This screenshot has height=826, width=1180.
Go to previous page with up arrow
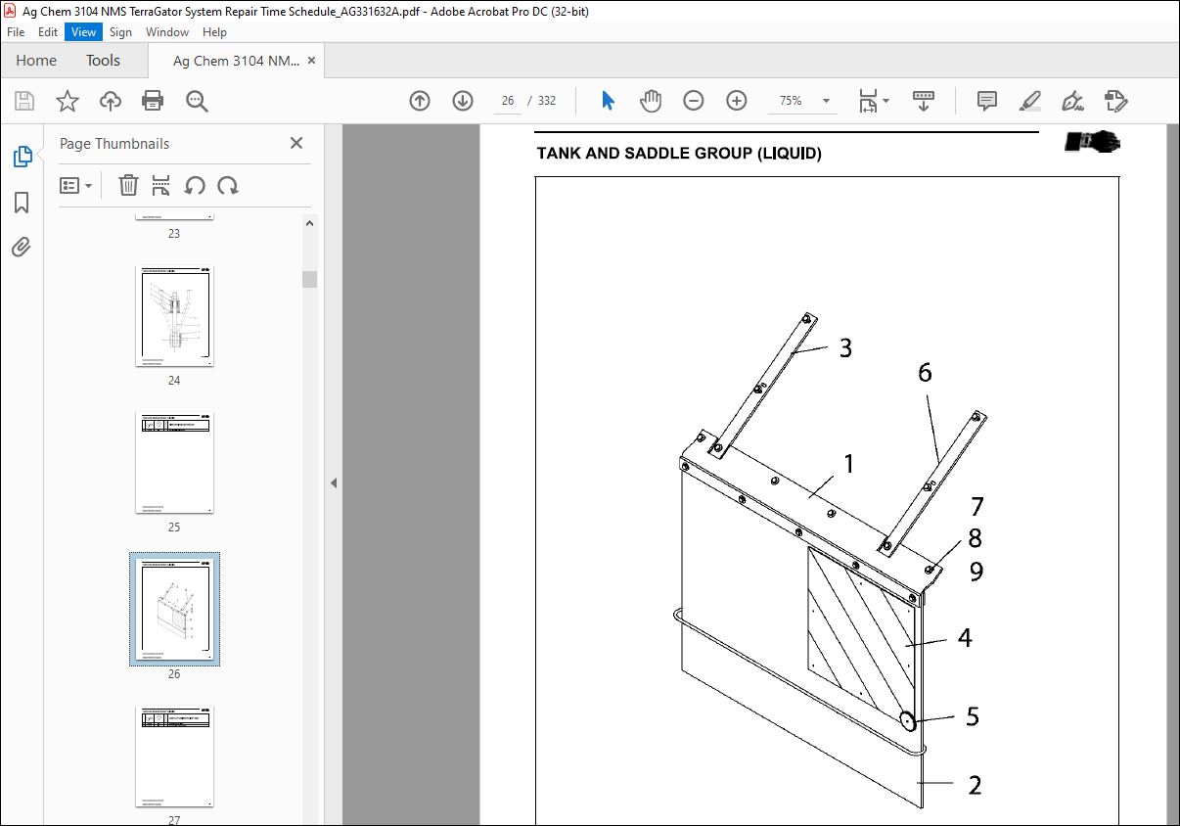pos(420,101)
